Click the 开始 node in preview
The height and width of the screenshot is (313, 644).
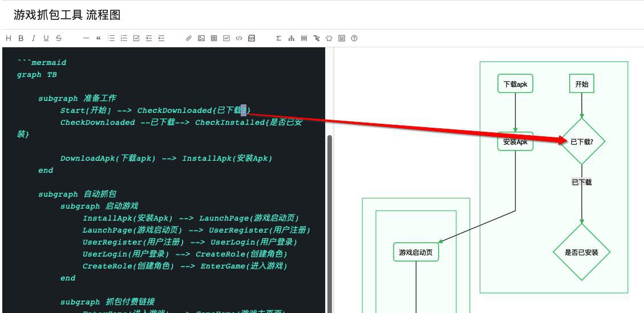[x=582, y=84]
